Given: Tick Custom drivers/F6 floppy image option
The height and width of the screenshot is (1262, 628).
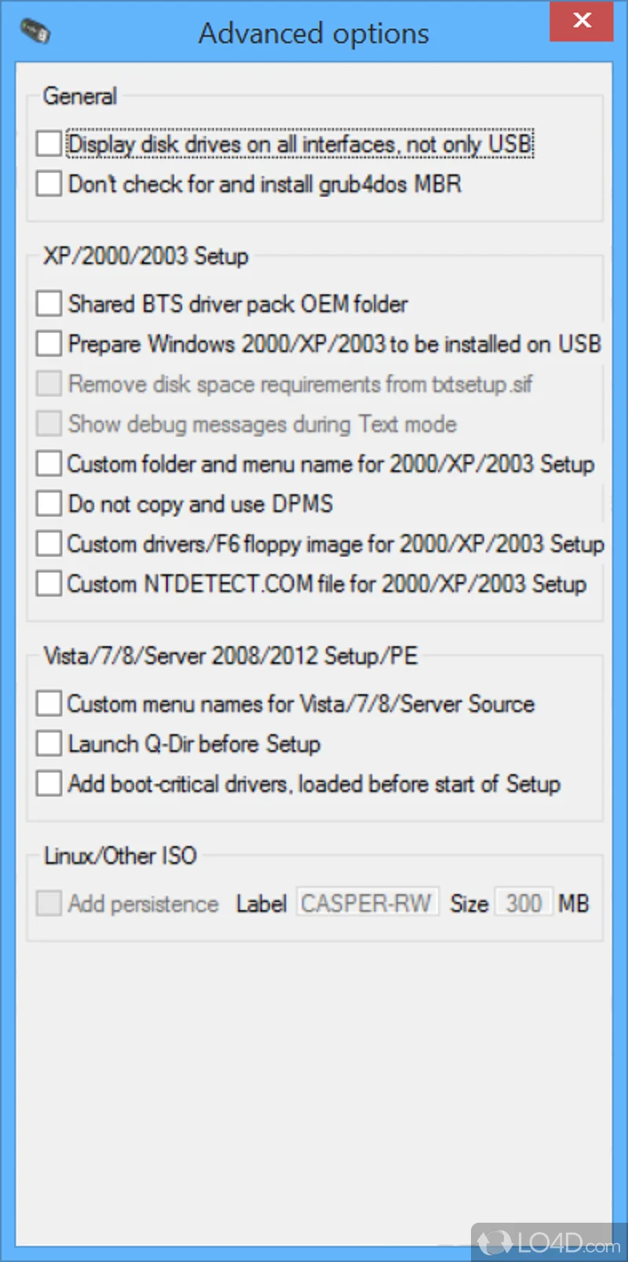Looking at the screenshot, I should click(x=49, y=544).
